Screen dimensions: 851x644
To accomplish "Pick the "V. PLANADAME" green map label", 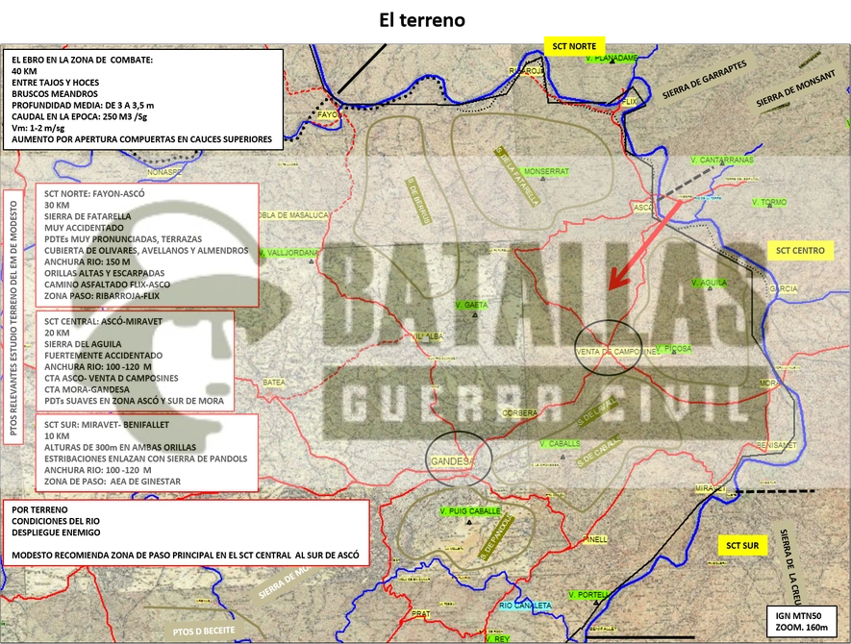I will [612, 58].
